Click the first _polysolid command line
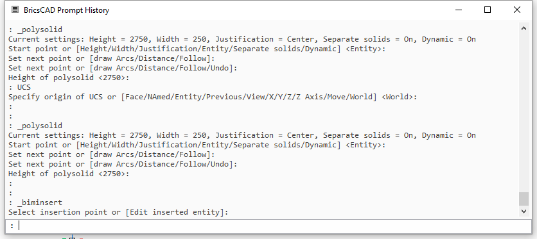537x239 pixels. [x=35, y=29]
